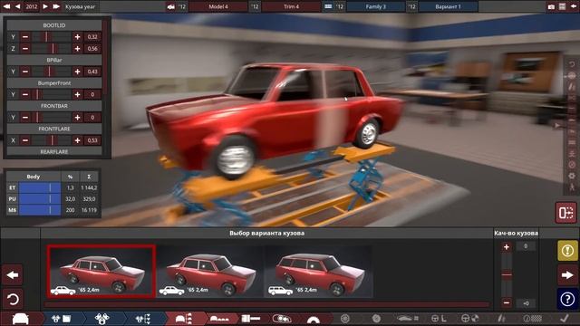Click the FRONTFLARE X value 0,53

pyautogui.click(x=92, y=140)
